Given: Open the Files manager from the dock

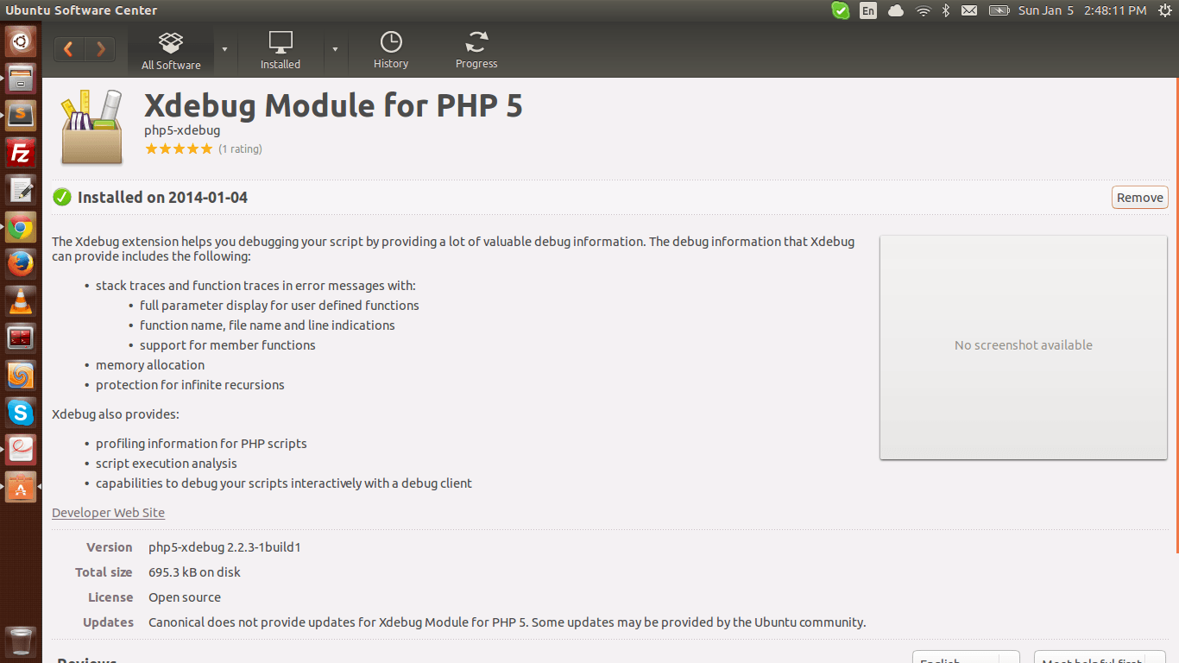Looking at the screenshot, I should tap(21, 79).
